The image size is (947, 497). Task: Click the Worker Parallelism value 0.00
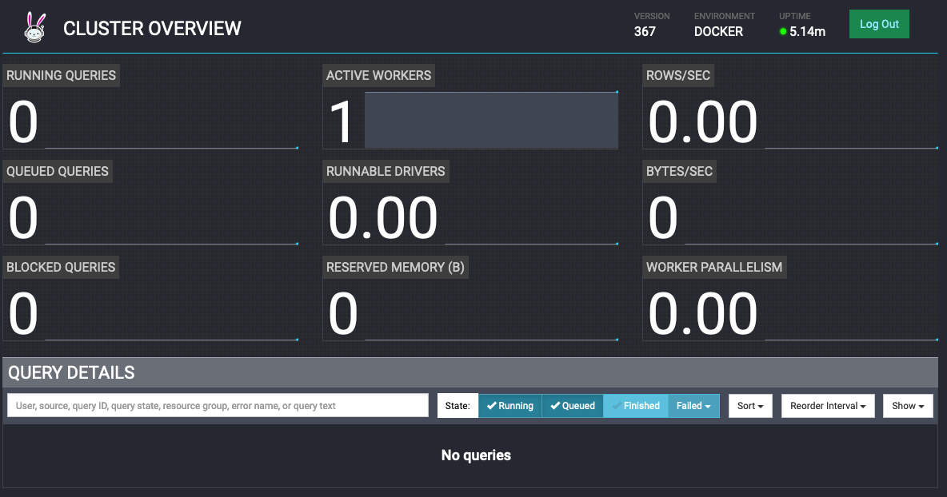tap(703, 314)
